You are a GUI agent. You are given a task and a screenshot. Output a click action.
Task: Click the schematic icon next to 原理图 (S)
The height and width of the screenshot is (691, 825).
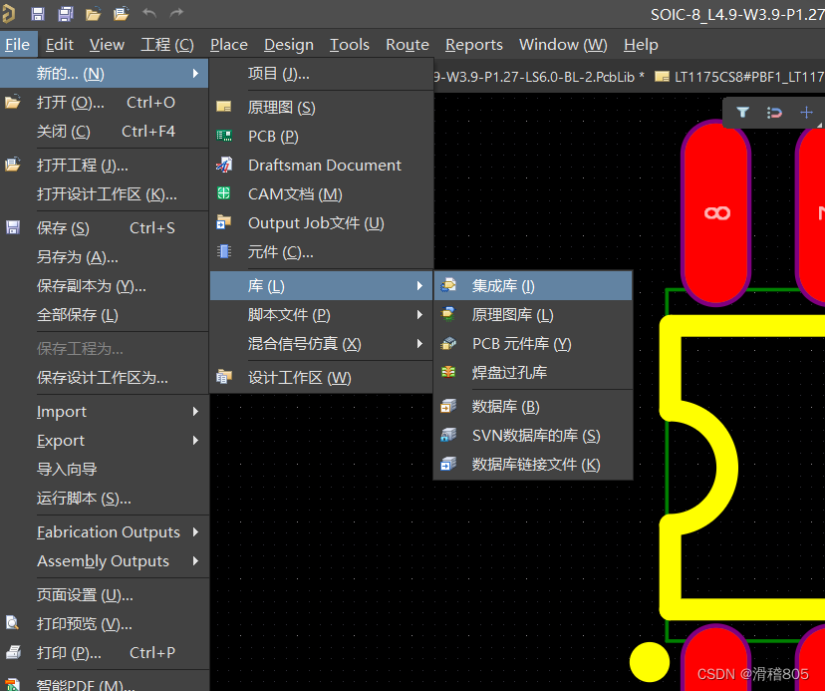pos(224,107)
